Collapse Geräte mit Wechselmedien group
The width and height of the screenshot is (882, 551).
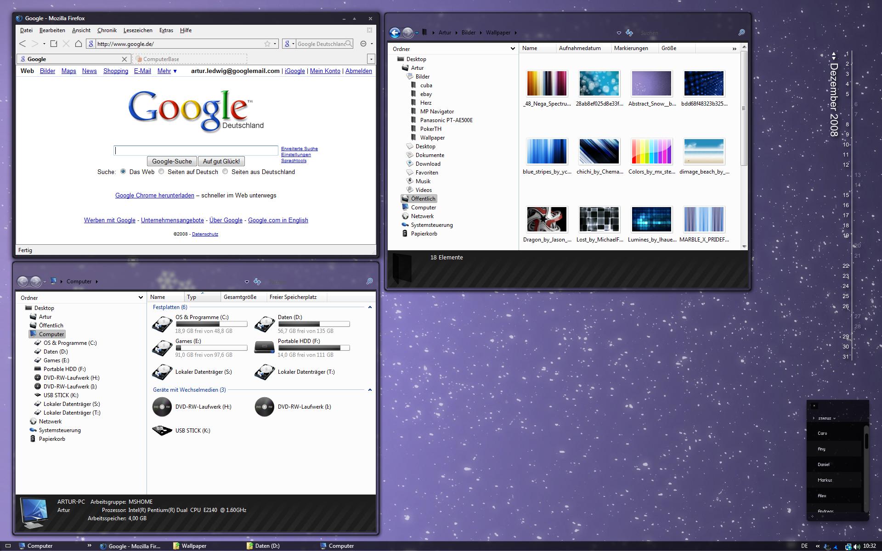click(370, 390)
